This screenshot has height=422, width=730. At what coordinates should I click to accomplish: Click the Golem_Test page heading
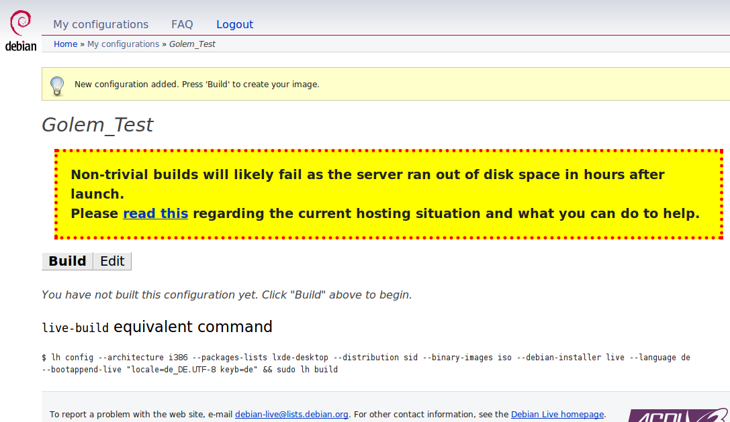click(x=97, y=125)
